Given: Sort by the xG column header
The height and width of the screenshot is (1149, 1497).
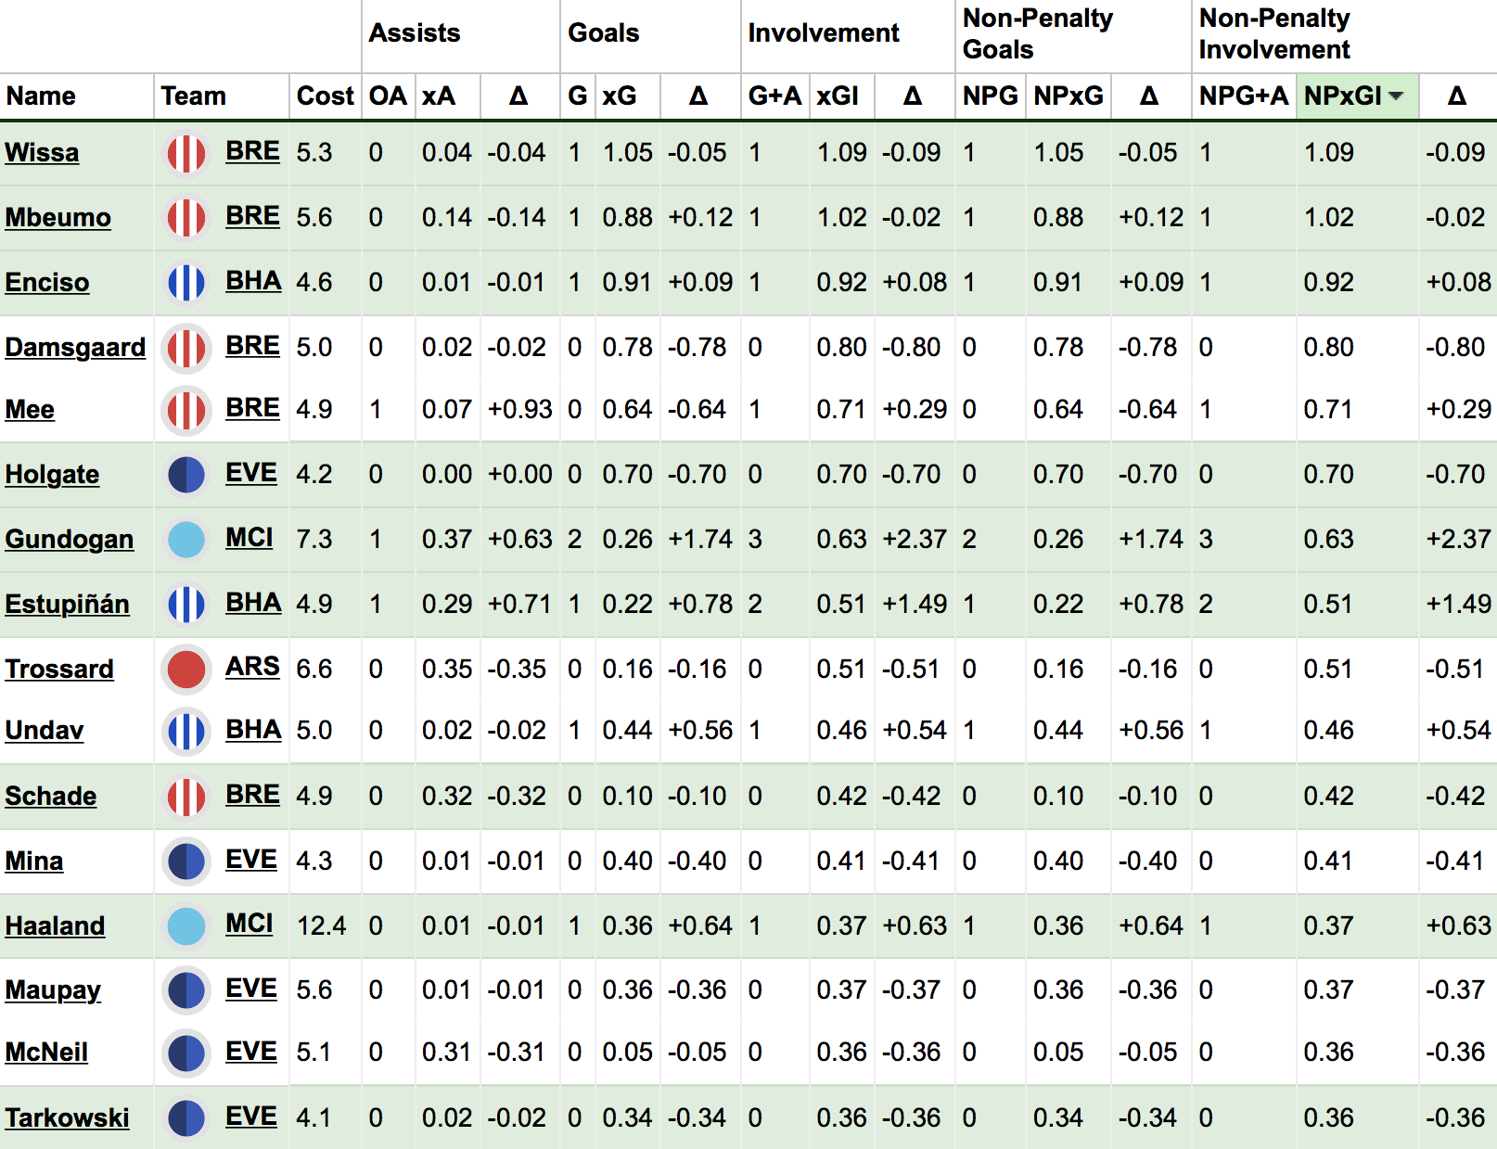Looking at the screenshot, I should [620, 96].
